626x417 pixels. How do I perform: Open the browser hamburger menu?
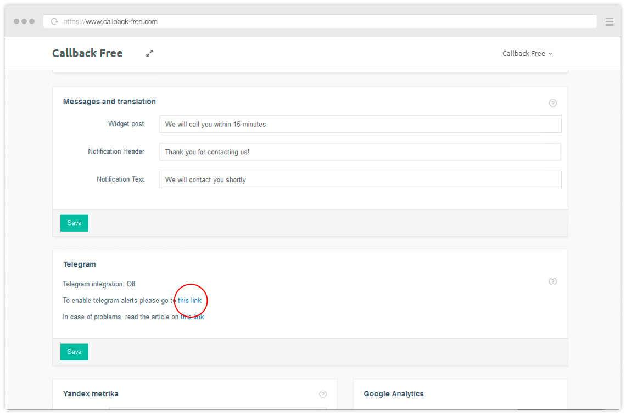(609, 21)
